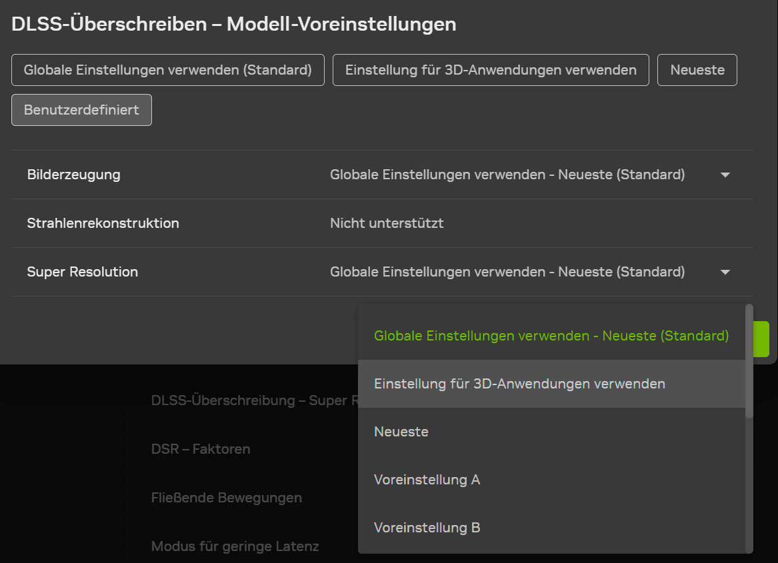Click the 'Super Resolution' row label
The height and width of the screenshot is (563, 778).
(x=83, y=272)
